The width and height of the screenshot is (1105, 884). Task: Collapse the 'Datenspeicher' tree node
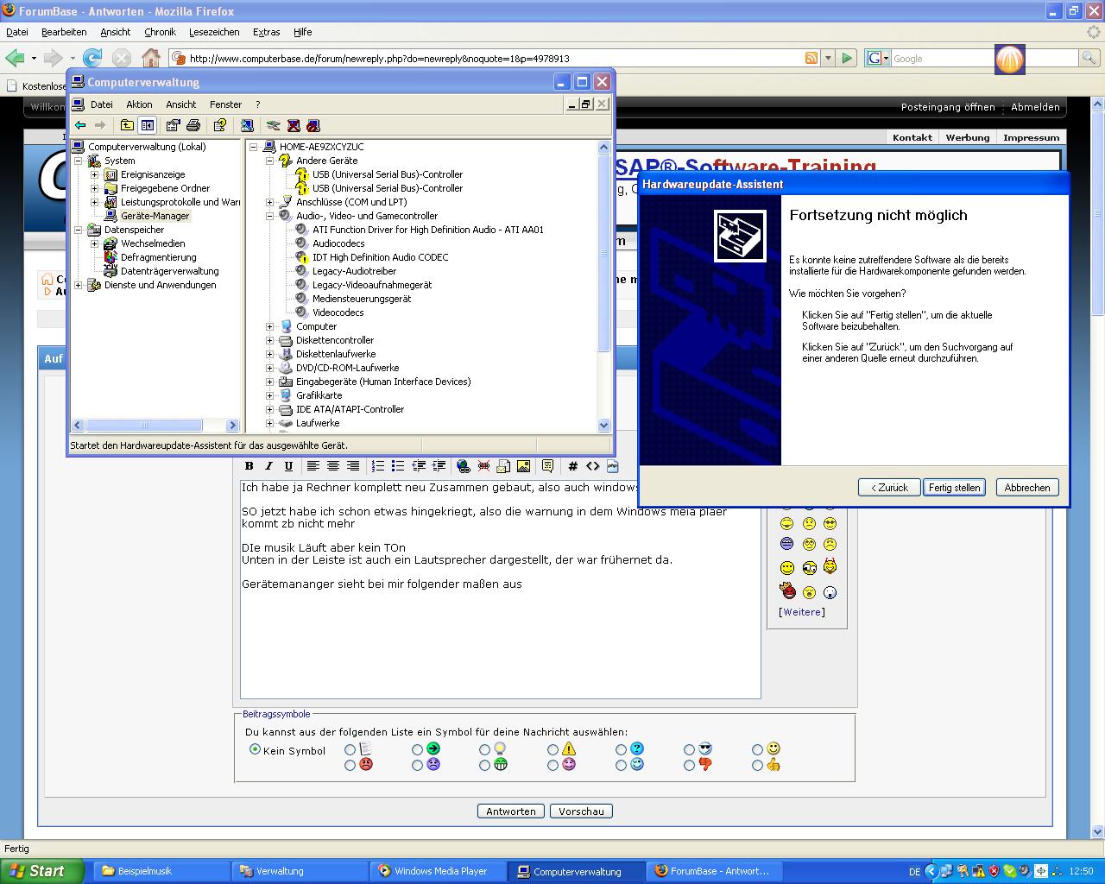[x=78, y=230]
